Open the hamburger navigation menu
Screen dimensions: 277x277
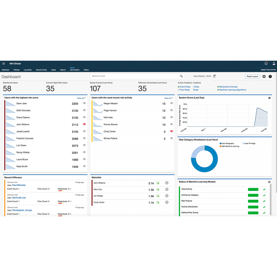click(4, 64)
